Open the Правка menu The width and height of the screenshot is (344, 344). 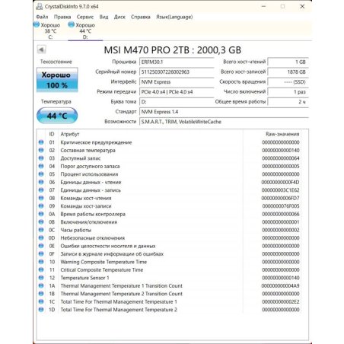pos(62,17)
